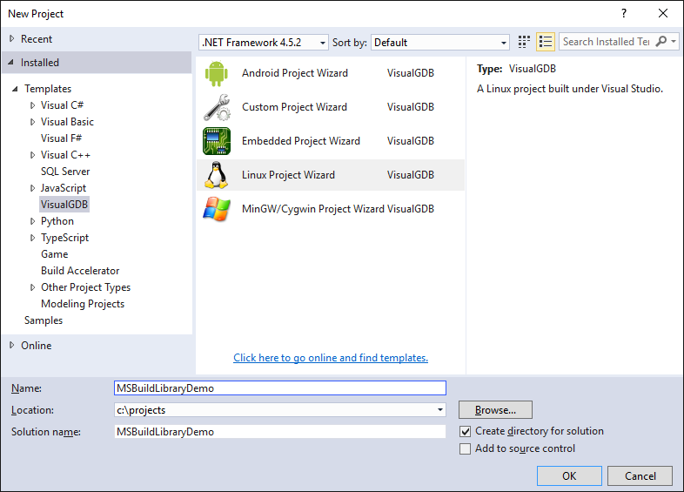
Task: Open the dialog help question mark
Action: [624, 14]
